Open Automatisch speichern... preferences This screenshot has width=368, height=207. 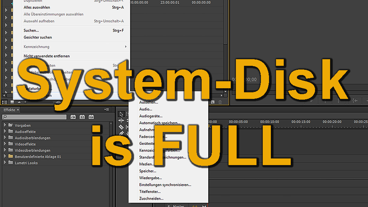tap(160, 123)
